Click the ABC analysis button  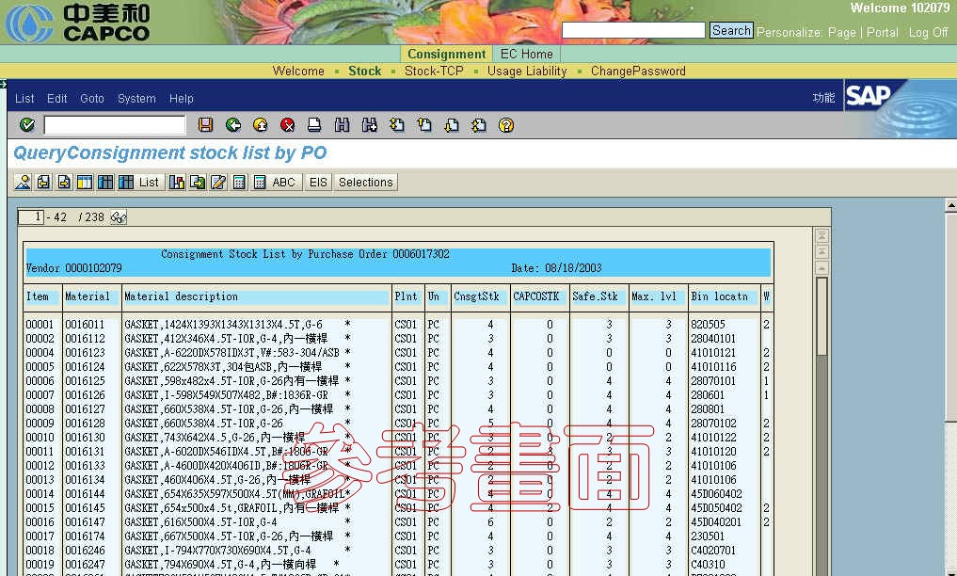(x=283, y=183)
